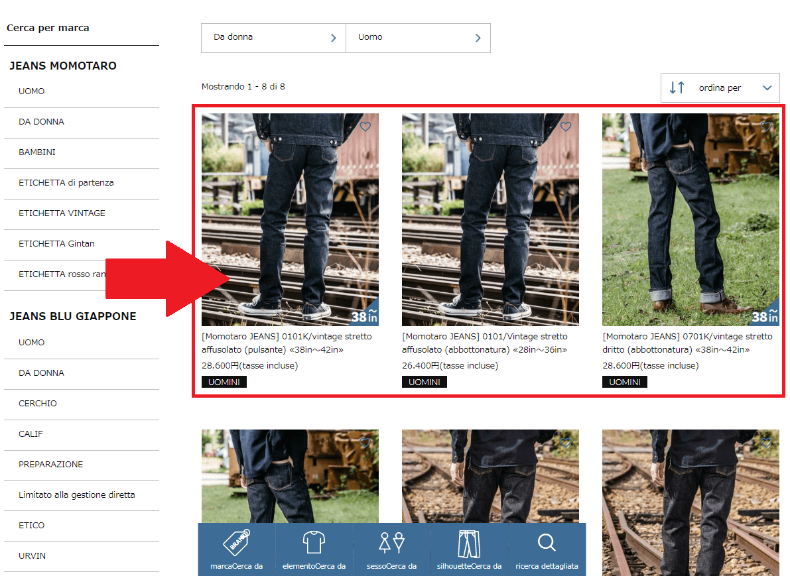The width and height of the screenshot is (790, 576).
Task: Open the Da donna category chevron
Action: coord(333,38)
